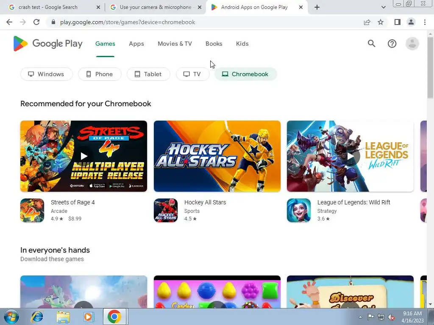This screenshot has height=325, width=434.
Task: Play the League of Legends Wild Rift trailer
Action: (x=351, y=156)
